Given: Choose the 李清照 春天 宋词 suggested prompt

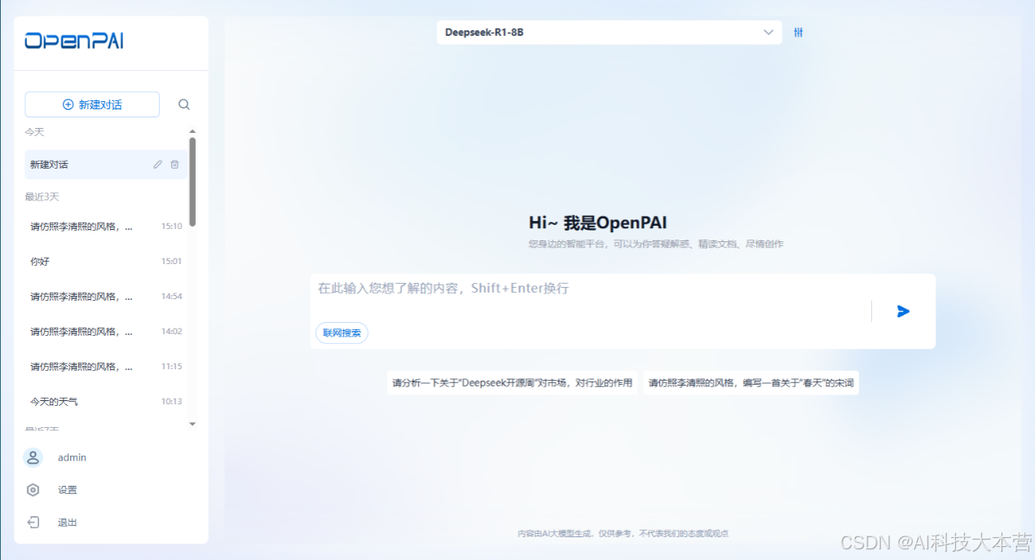Looking at the screenshot, I should 751,382.
